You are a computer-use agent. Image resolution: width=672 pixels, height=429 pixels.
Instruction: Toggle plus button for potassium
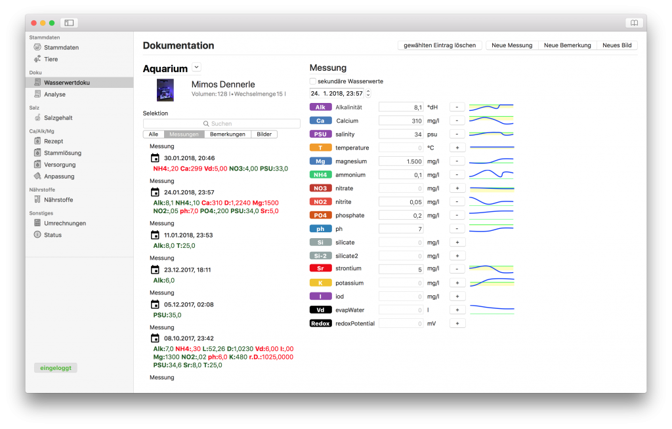point(457,283)
